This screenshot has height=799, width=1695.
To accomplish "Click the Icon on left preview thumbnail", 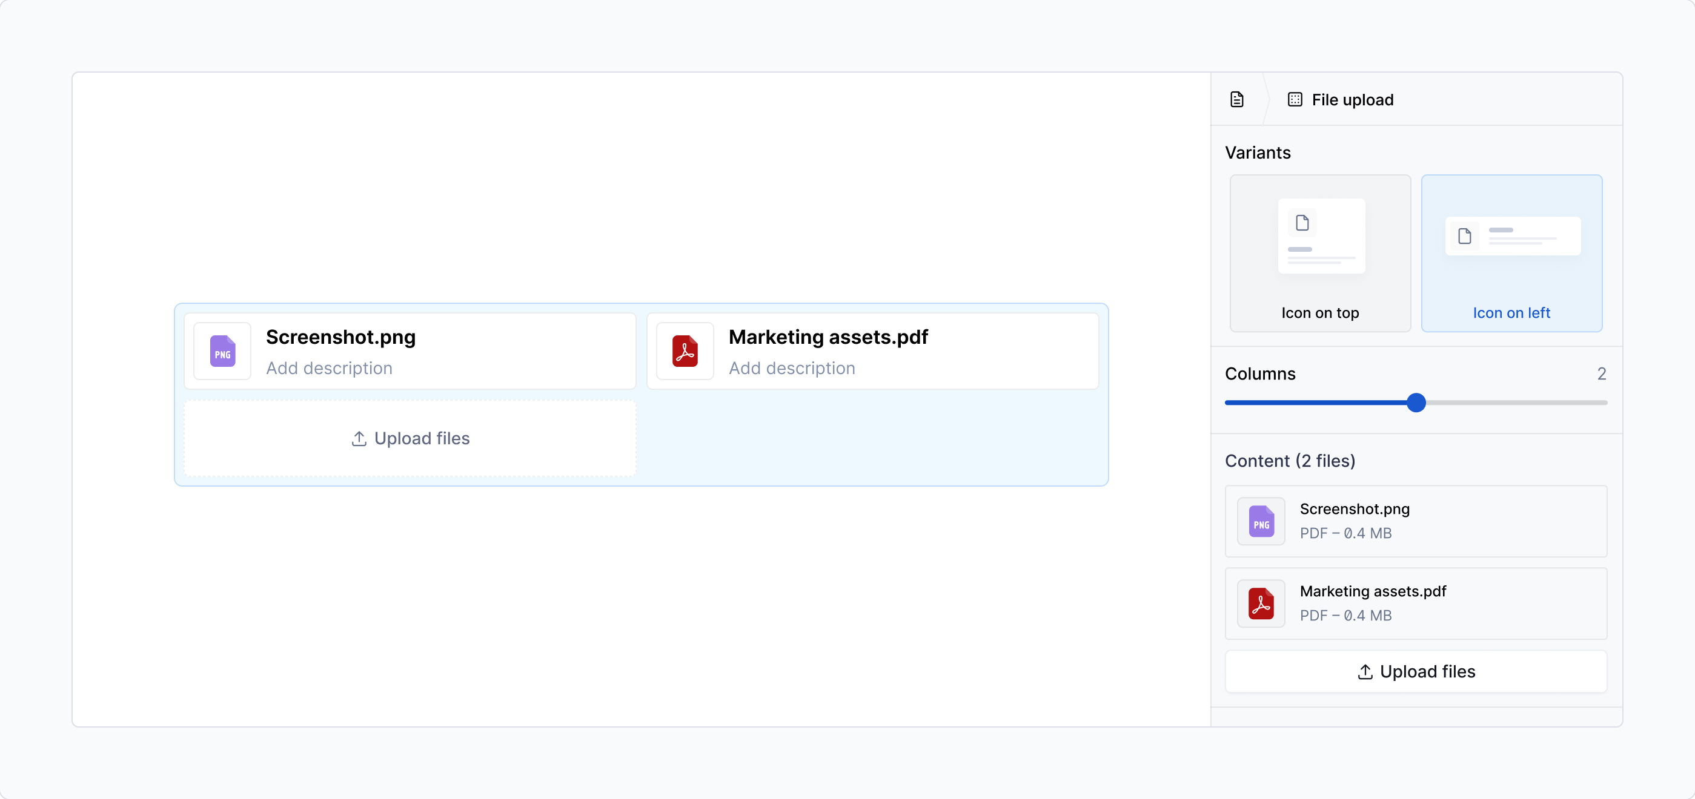I will tap(1513, 236).
